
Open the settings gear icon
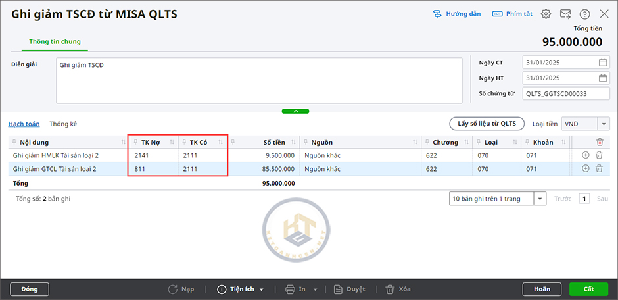546,14
